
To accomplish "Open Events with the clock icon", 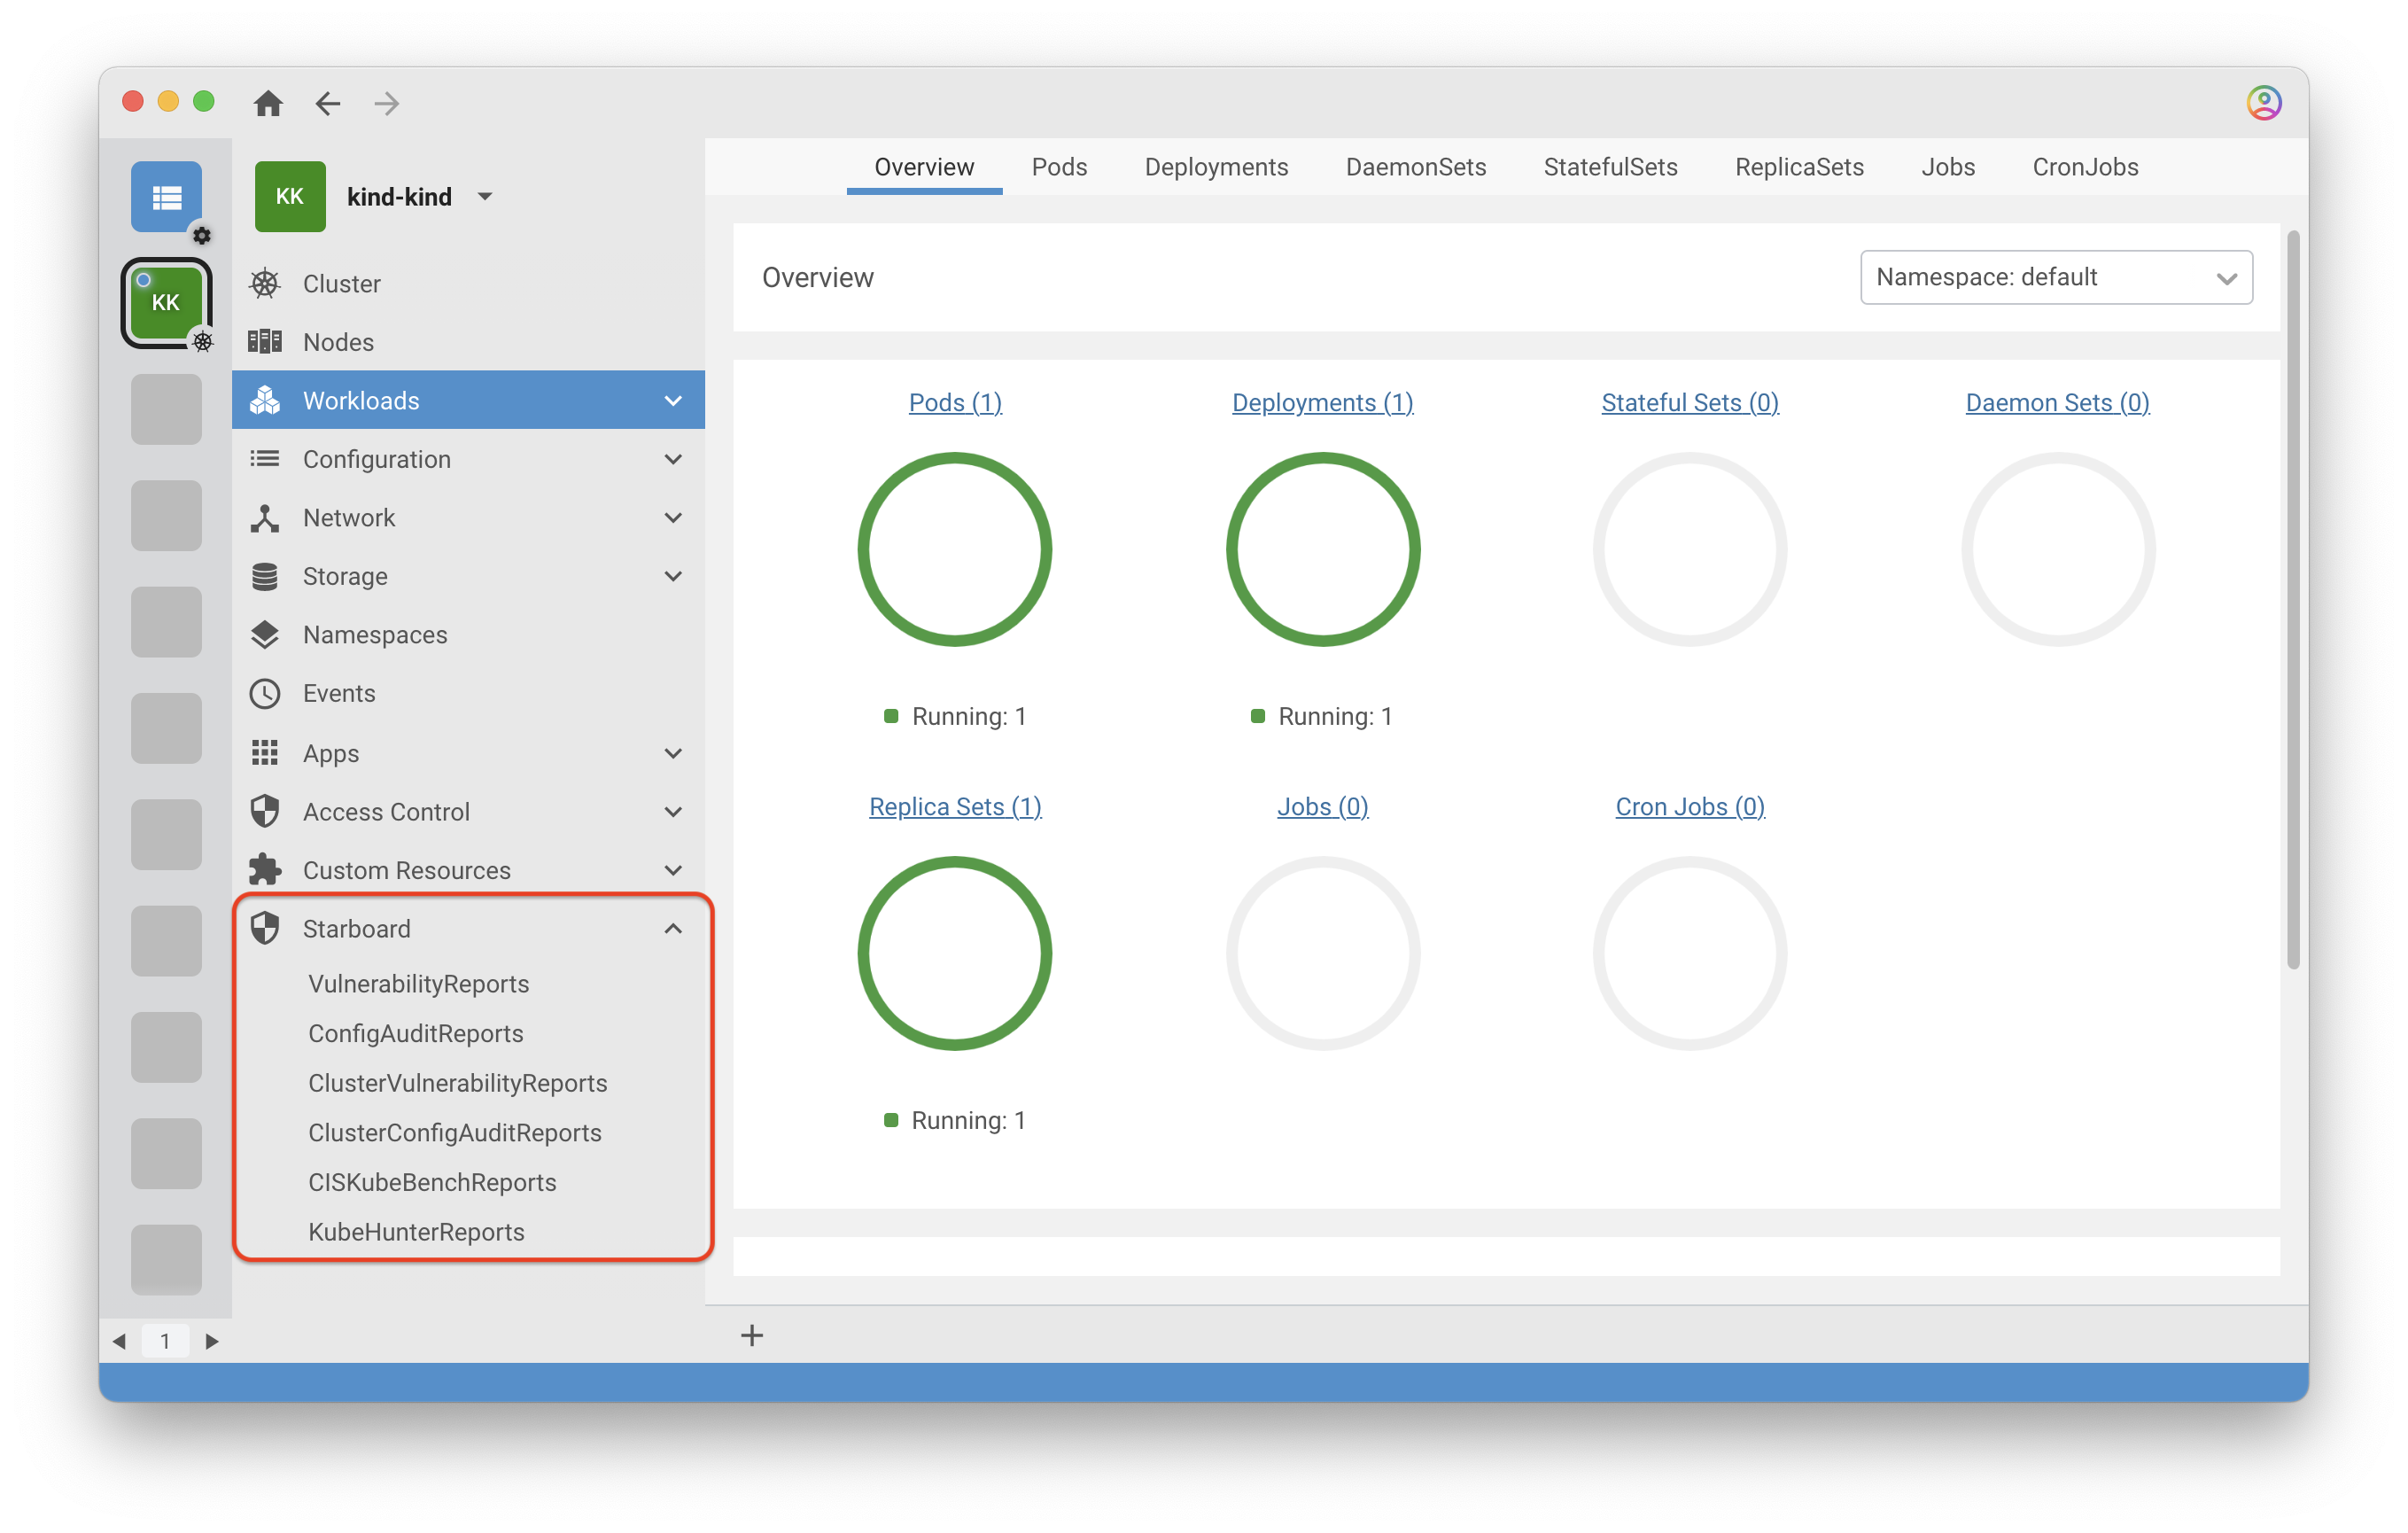I will click(x=338, y=693).
